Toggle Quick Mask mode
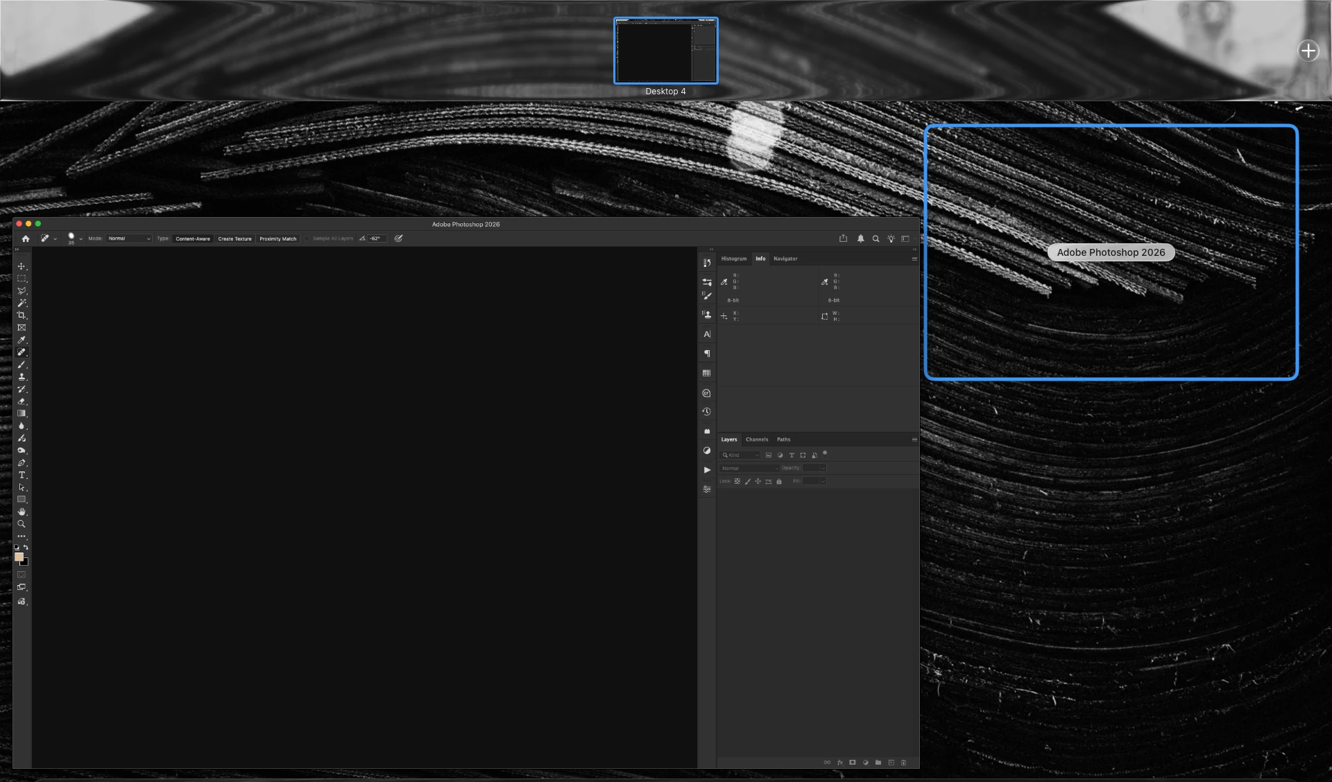The image size is (1332, 782). (x=22, y=575)
